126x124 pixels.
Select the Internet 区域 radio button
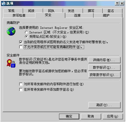(26, 32)
